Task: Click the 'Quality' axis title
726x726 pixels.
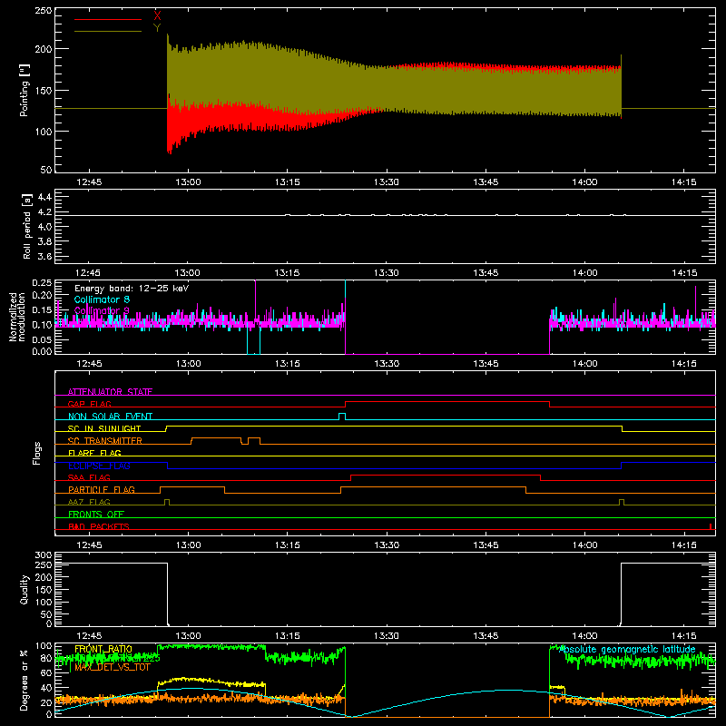Action: pos(25,589)
